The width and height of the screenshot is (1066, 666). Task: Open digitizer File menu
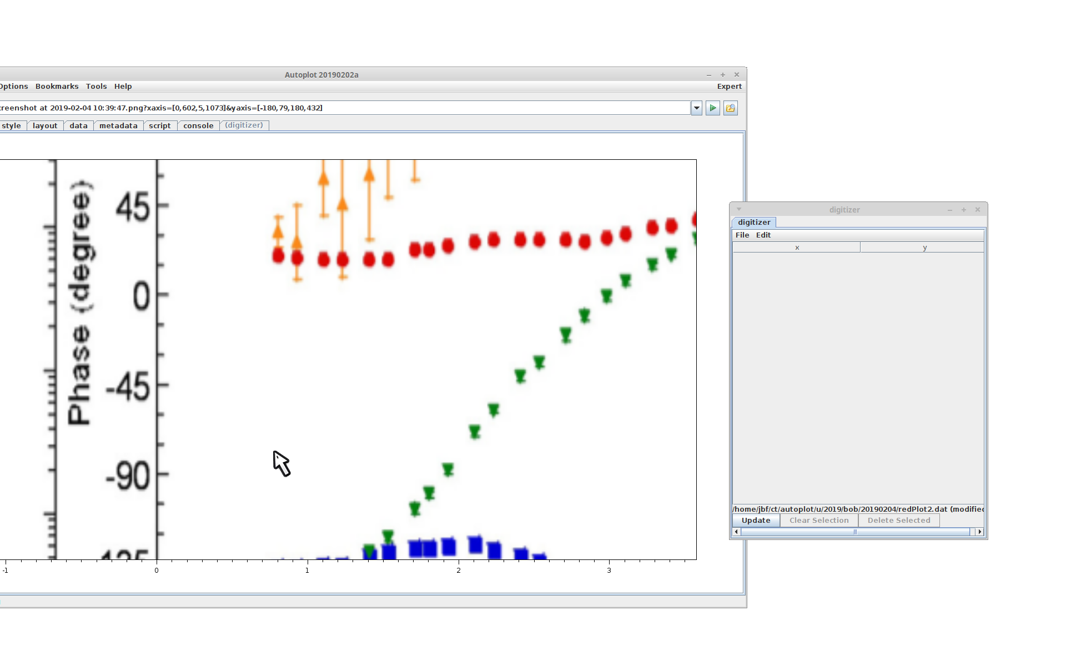pos(742,235)
